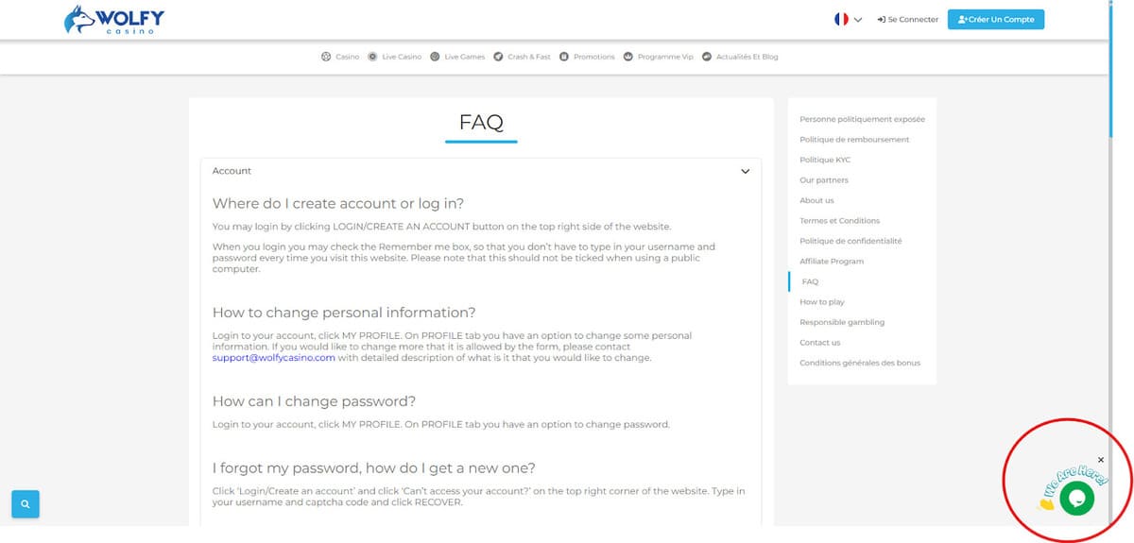Open Our partners sidebar link
The height and width of the screenshot is (543, 1134).
point(824,180)
